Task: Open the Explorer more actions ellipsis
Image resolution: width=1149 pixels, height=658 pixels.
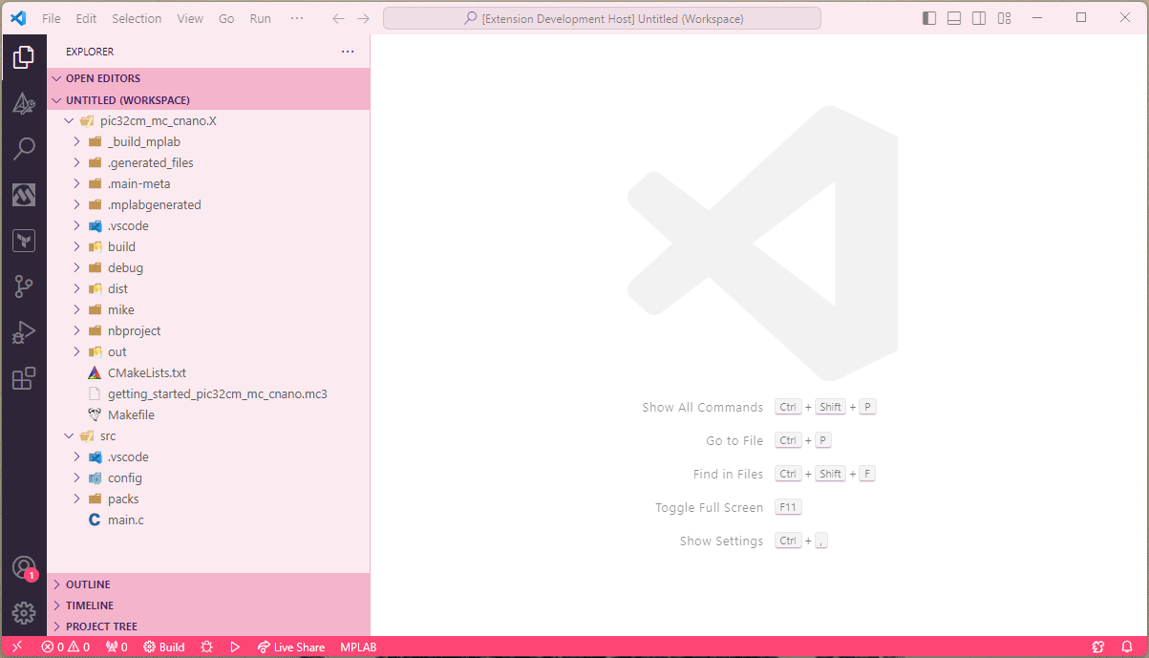Action: (348, 52)
